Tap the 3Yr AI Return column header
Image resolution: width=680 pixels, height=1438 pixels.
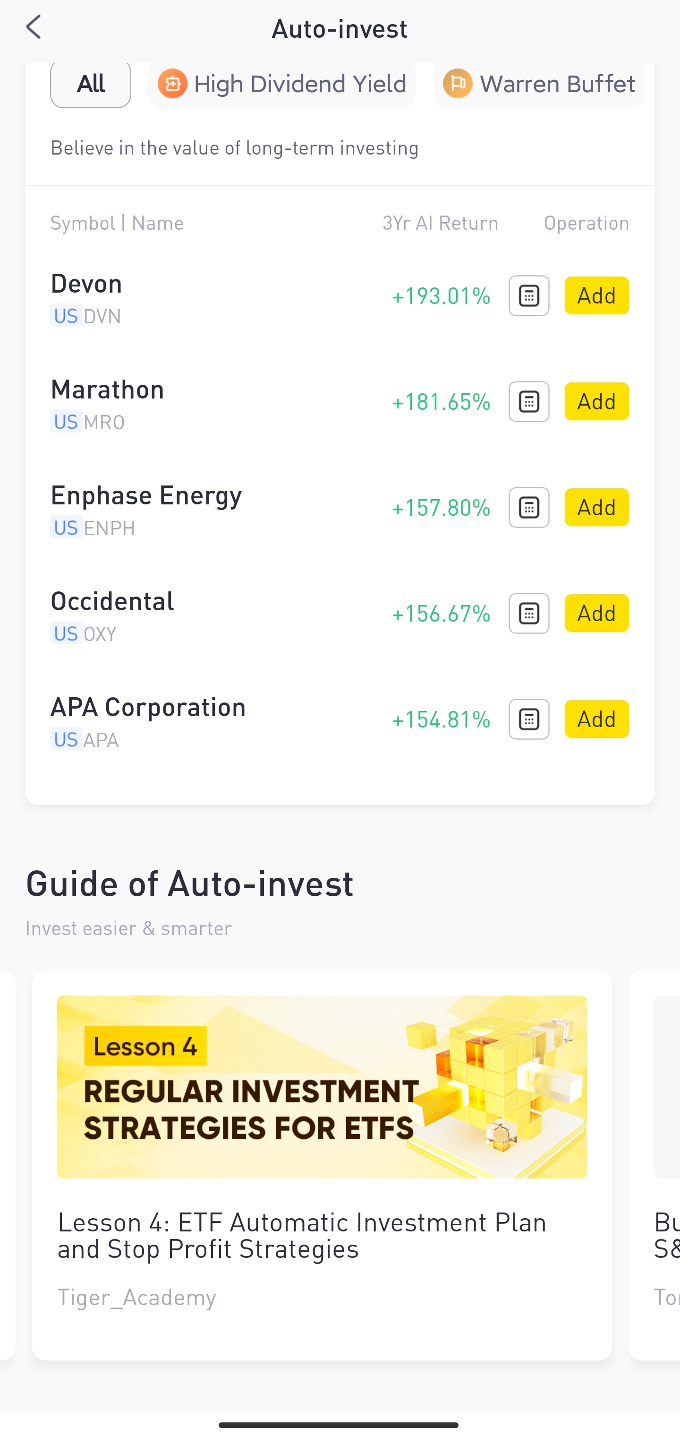(x=440, y=223)
